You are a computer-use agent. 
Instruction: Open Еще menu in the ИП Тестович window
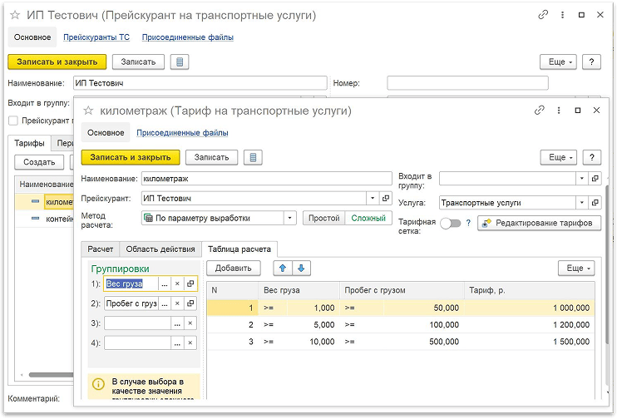pyautogui.click(x=558, y=62)
